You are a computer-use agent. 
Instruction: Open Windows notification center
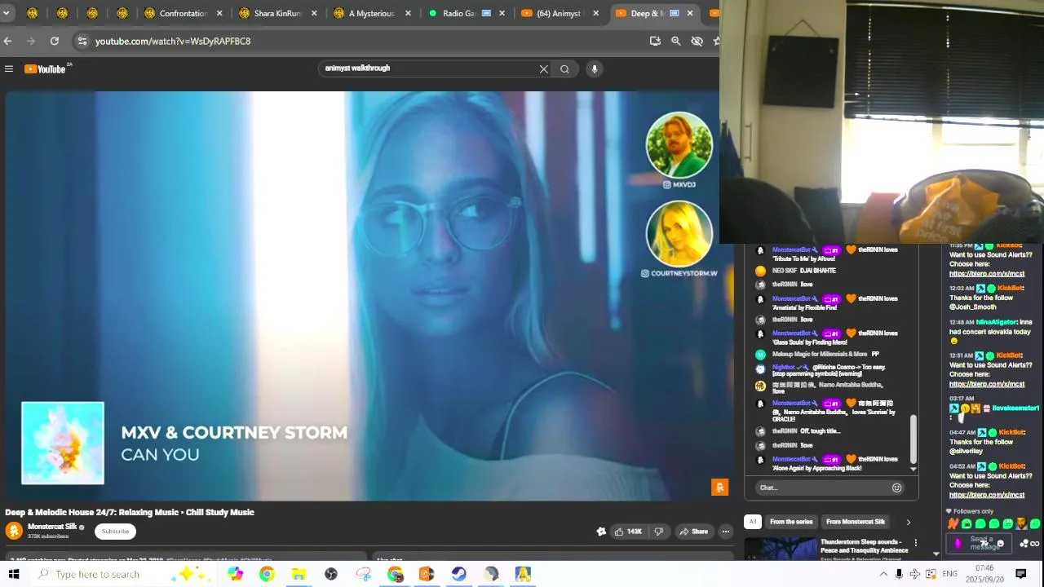[x=1020, y=574]
